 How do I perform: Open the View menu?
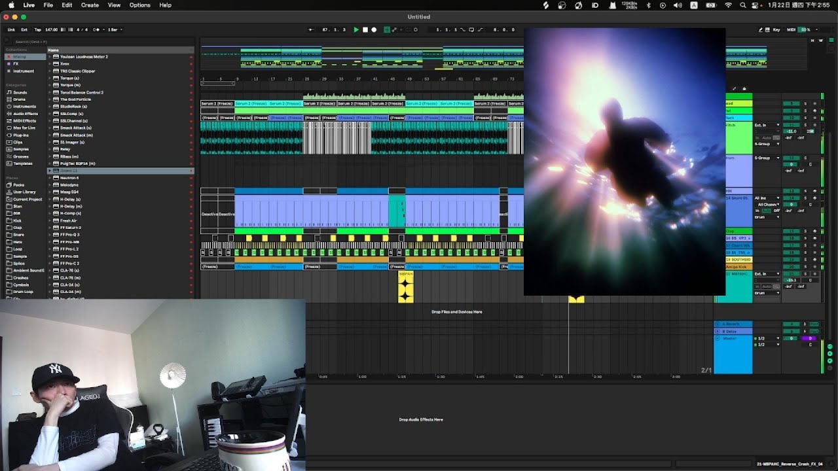(x=114, y=5)
